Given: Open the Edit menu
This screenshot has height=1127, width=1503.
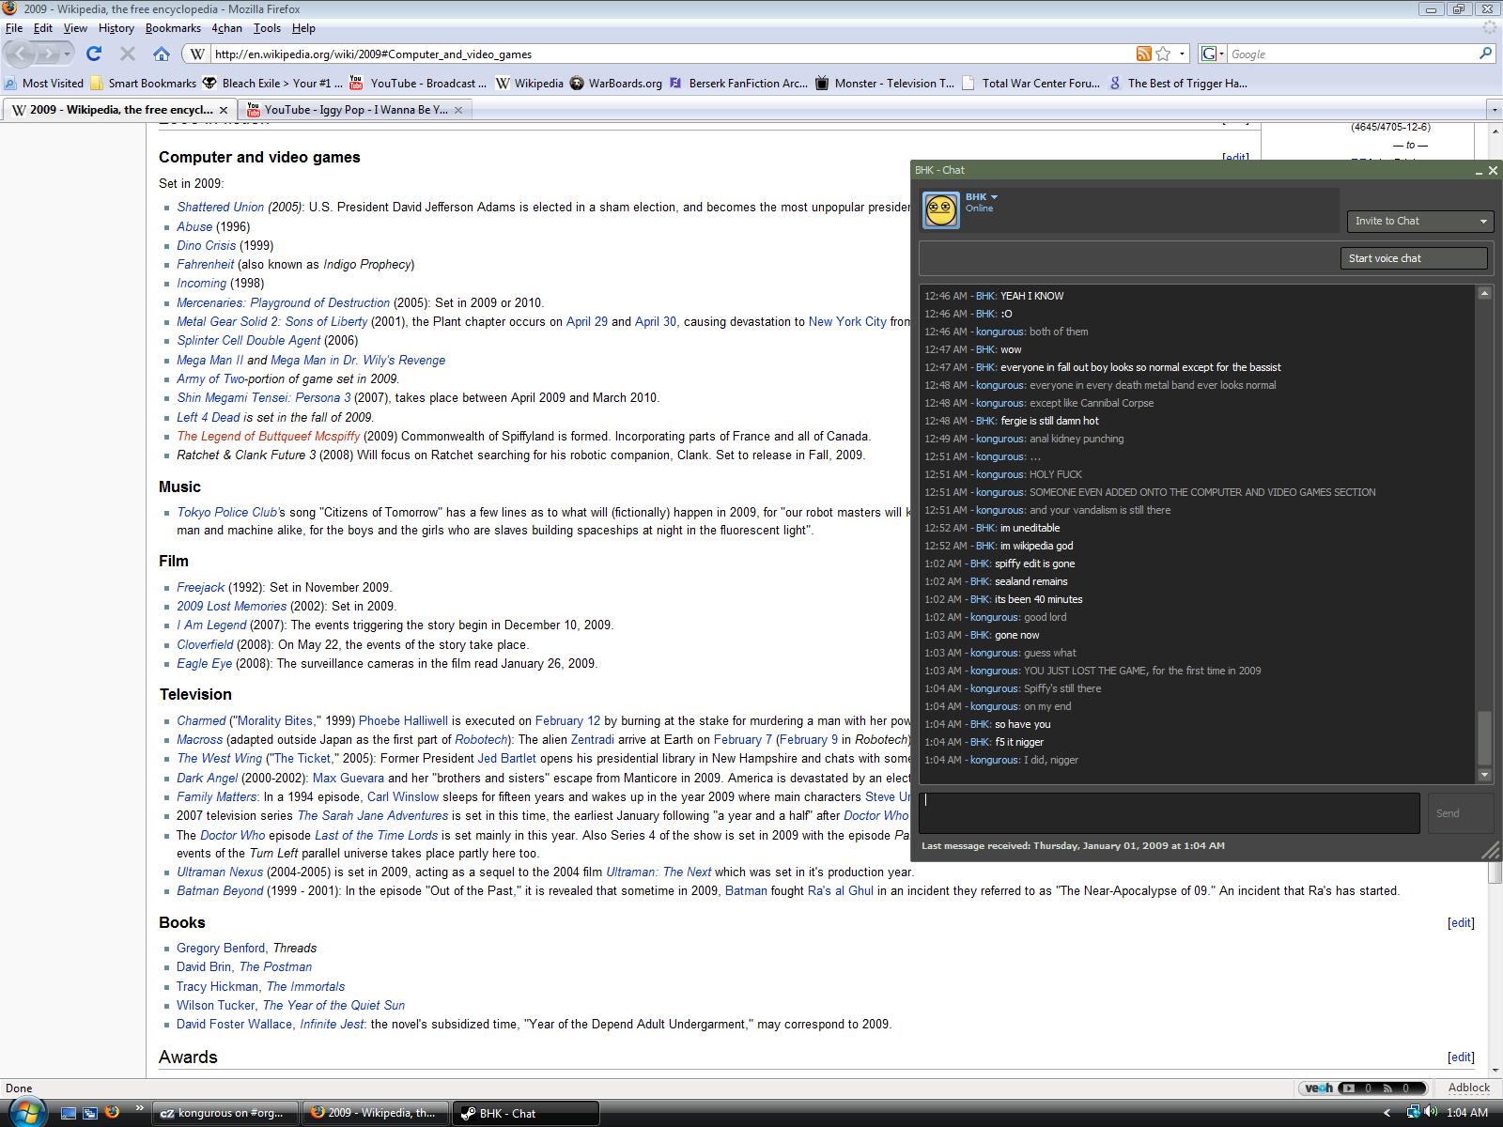Looking at the screenshot, I should (43, 28).
